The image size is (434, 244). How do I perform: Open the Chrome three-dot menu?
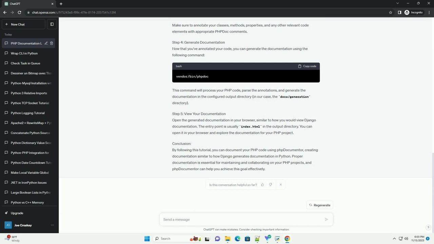click(429, 13)
